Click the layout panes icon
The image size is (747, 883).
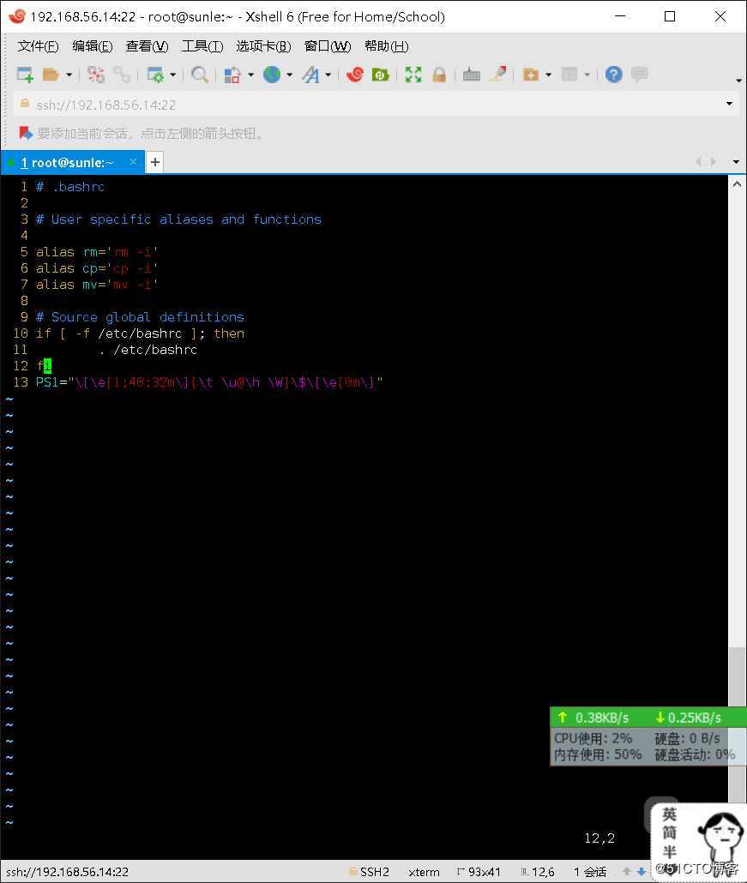point(569,75)
